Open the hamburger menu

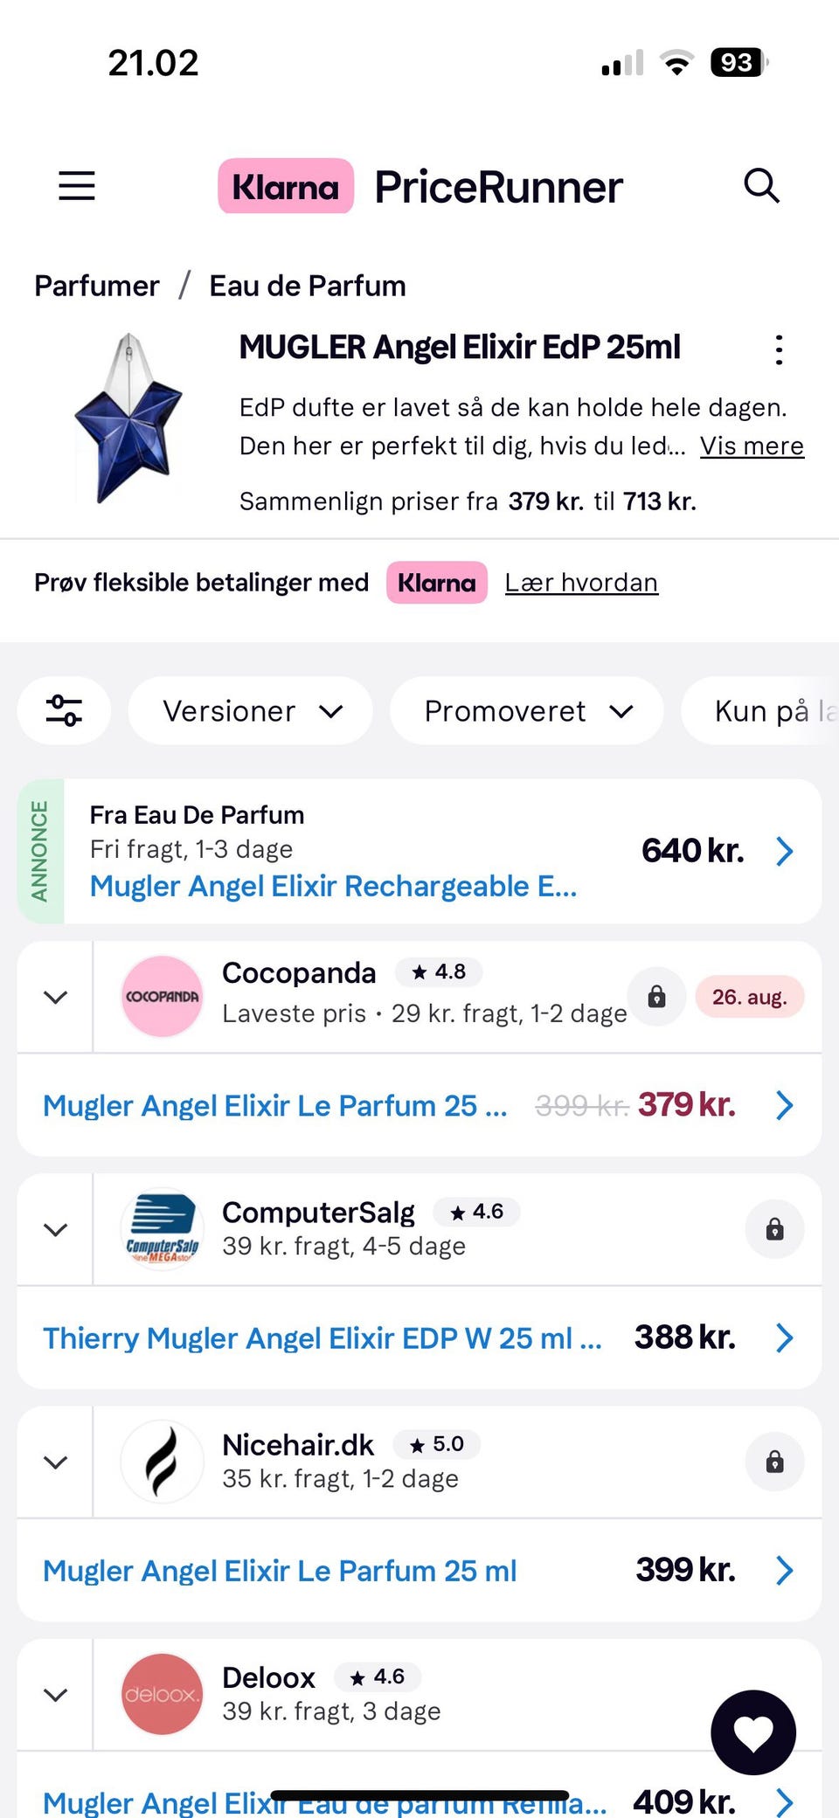(77, 186)
